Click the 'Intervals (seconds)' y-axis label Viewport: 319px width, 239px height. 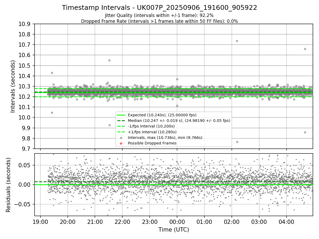point(13,86)
